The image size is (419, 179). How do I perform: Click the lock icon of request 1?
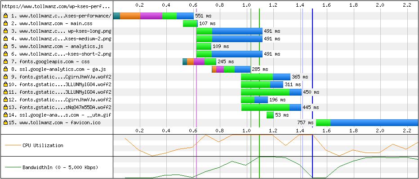tap(5, 16)
